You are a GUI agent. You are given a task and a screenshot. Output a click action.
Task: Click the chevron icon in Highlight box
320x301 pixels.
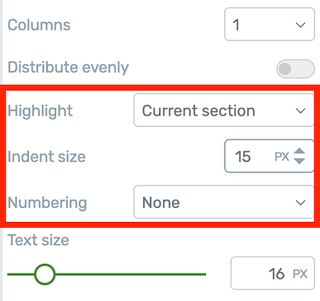click(300, 111)
